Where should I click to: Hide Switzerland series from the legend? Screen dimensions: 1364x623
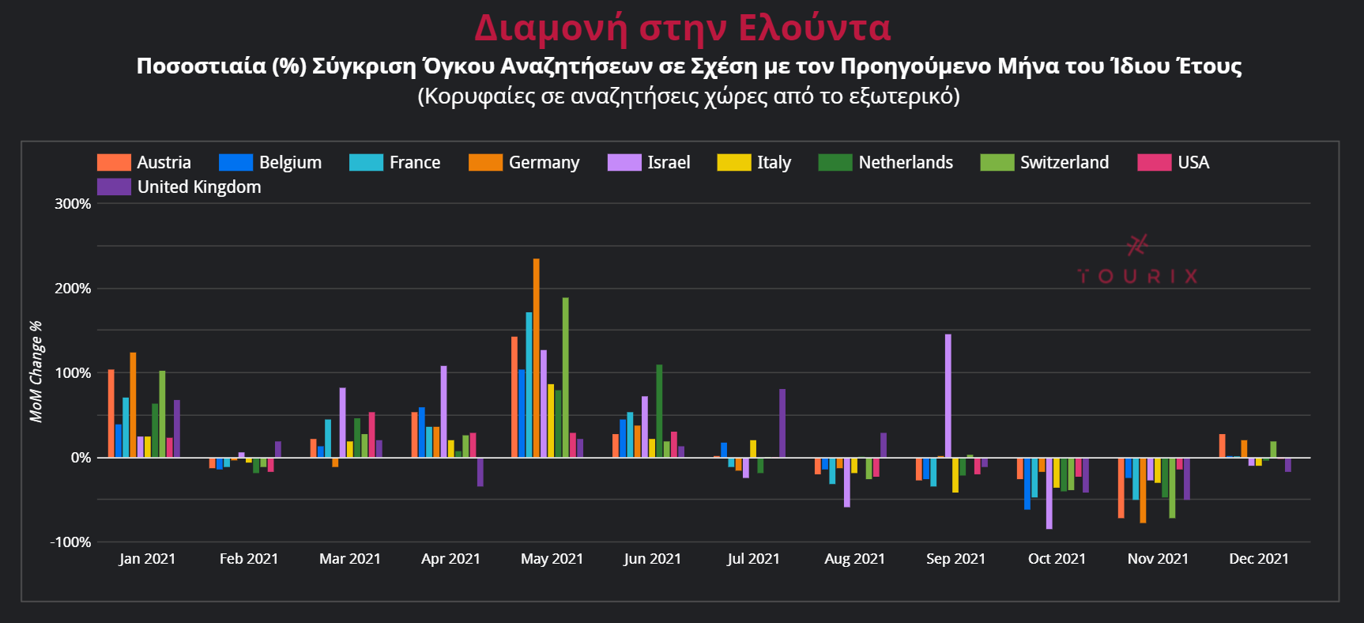(x=1064, y=163)
